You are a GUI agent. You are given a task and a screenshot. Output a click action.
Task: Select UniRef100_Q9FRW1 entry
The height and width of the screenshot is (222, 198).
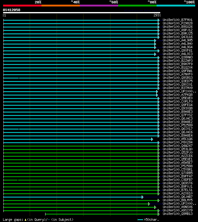click(x=178, y=71)
